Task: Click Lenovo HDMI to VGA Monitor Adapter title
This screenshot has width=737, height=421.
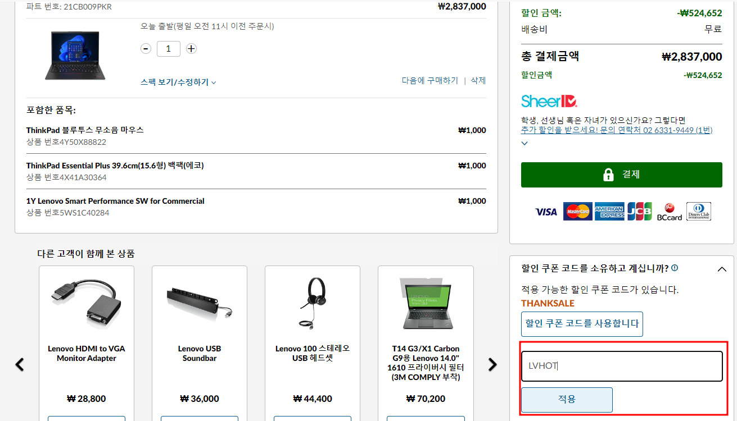Action: point(87,354)
